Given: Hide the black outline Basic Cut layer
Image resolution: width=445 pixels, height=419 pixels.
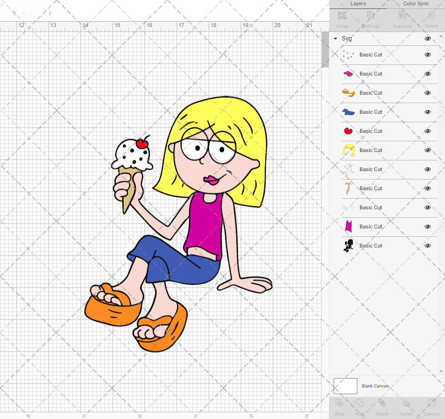Looking at the screenshot, I should coord(427,246).
